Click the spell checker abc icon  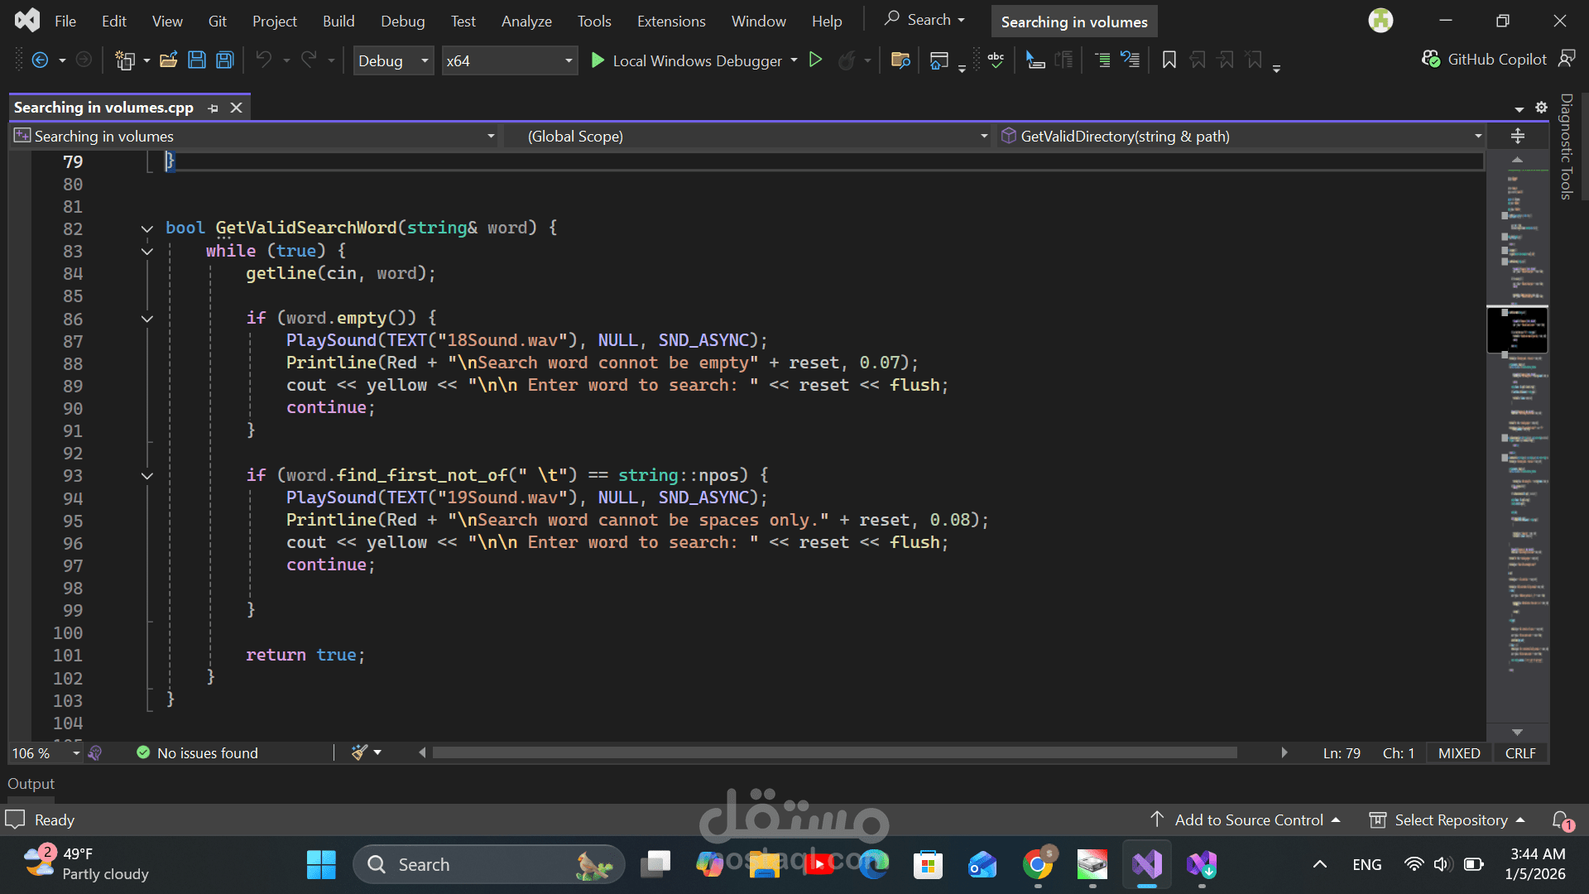point(996,60)
